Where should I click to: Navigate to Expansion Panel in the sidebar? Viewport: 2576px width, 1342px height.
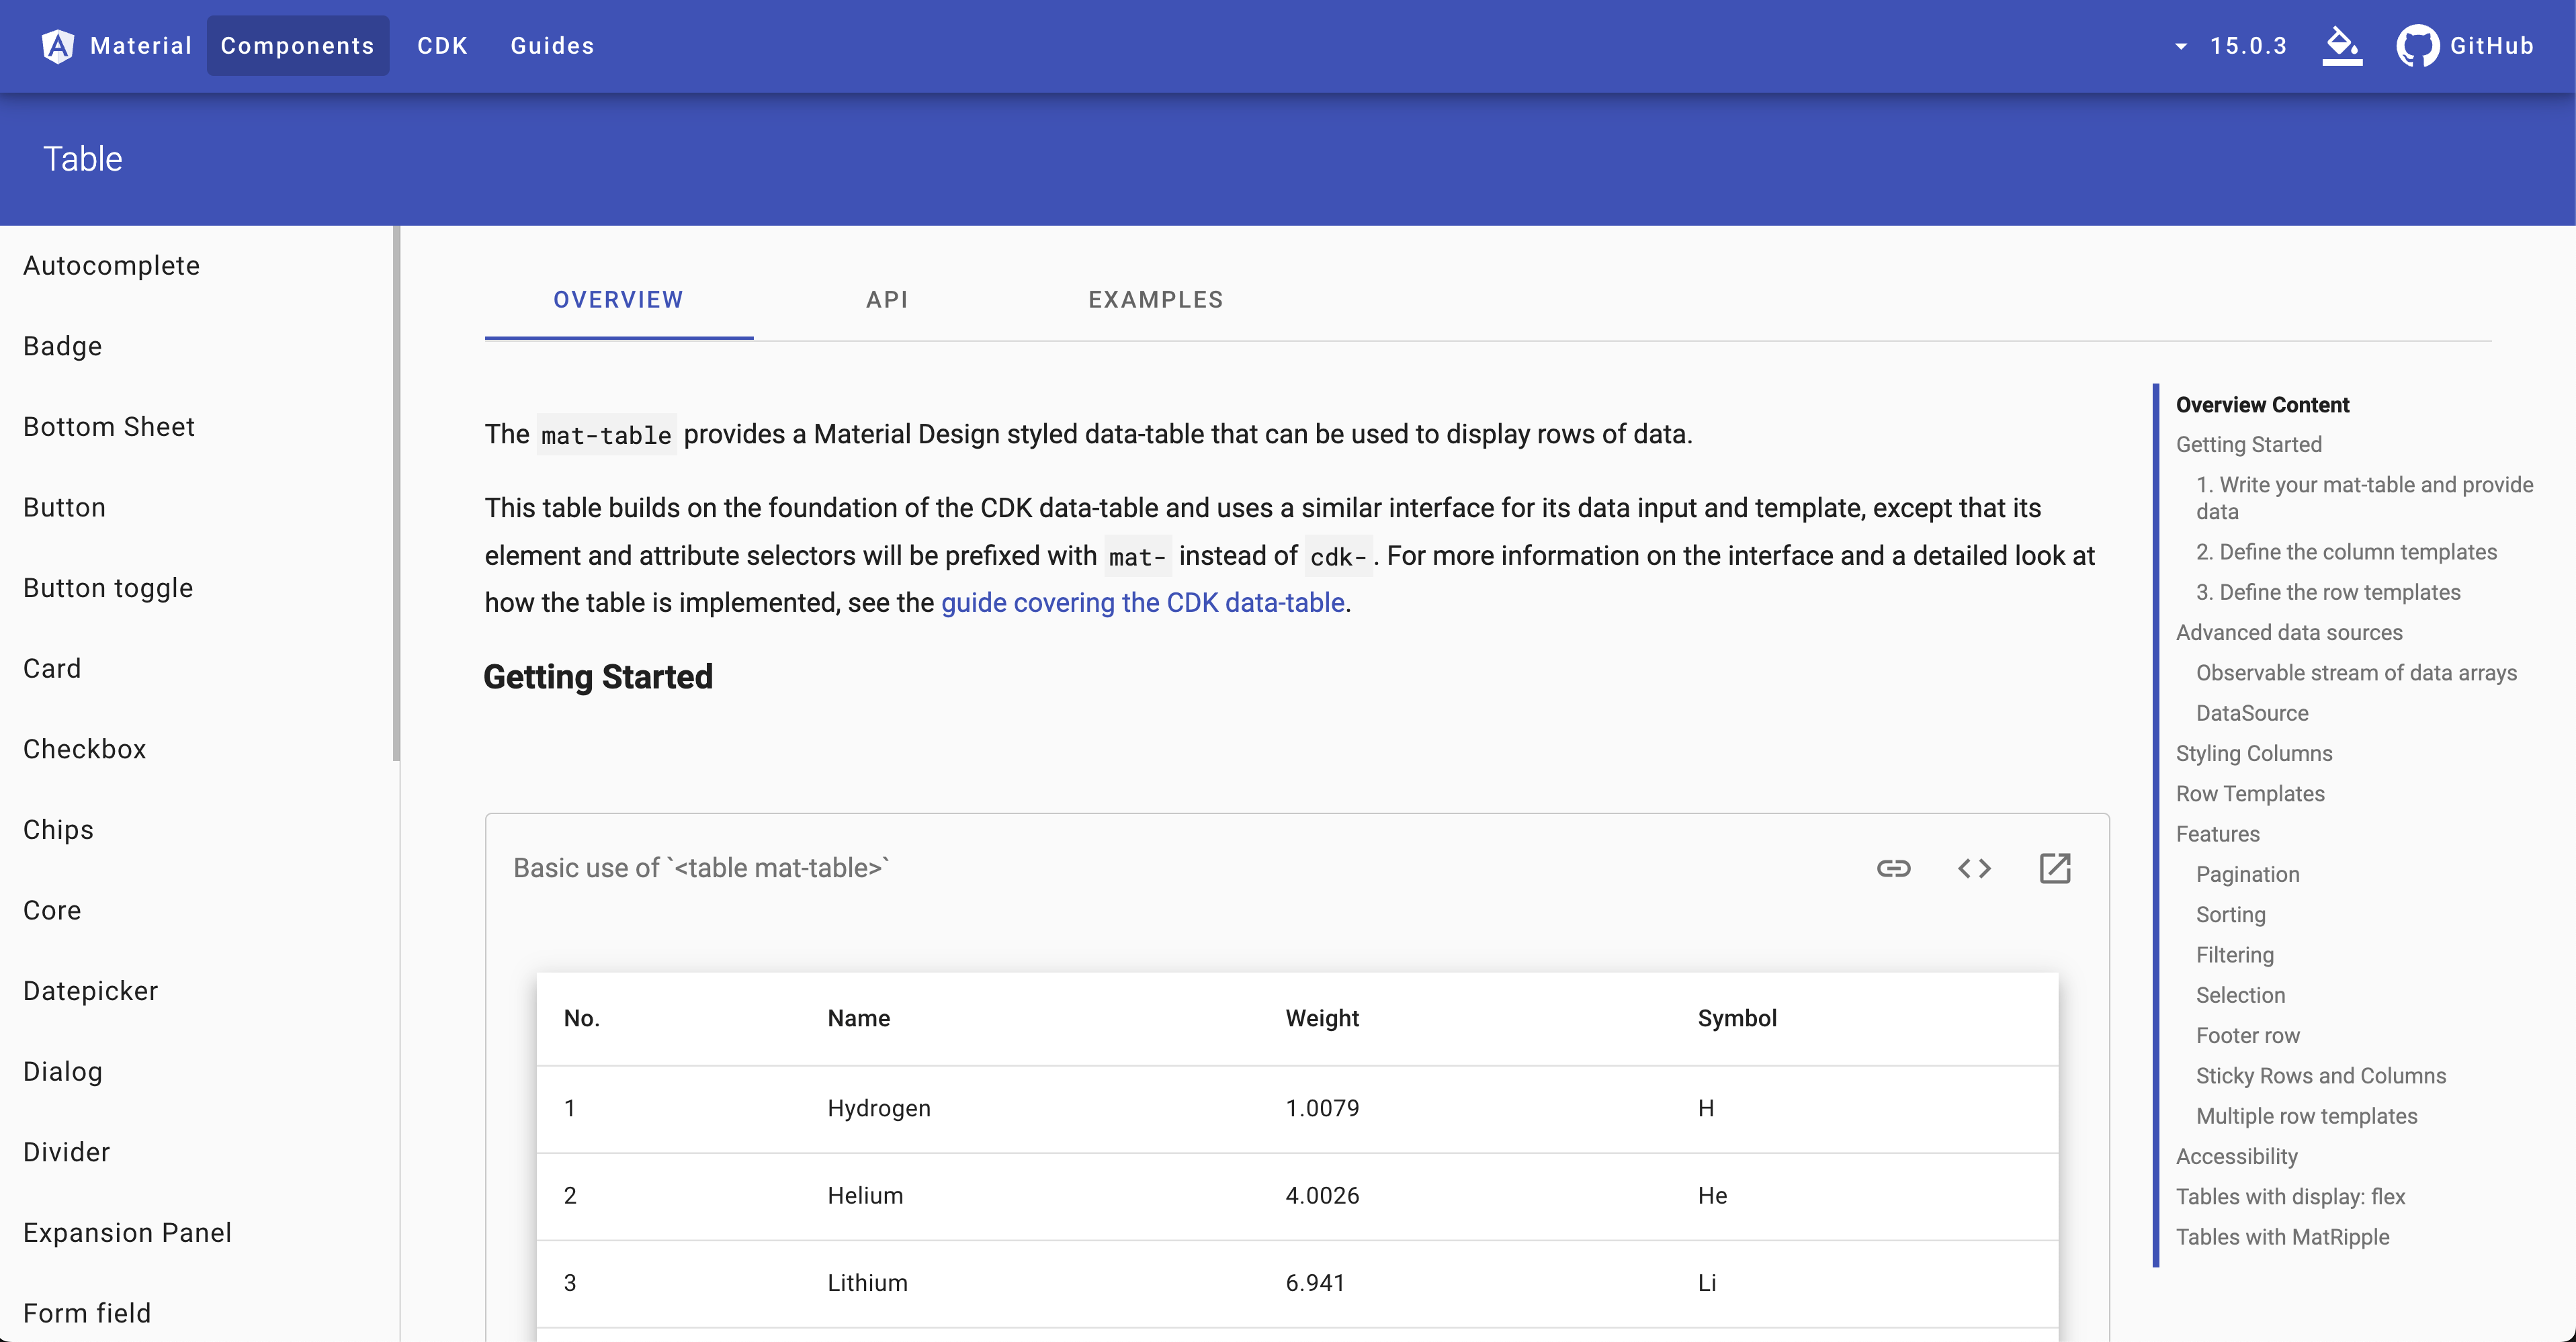(127, 1233)
